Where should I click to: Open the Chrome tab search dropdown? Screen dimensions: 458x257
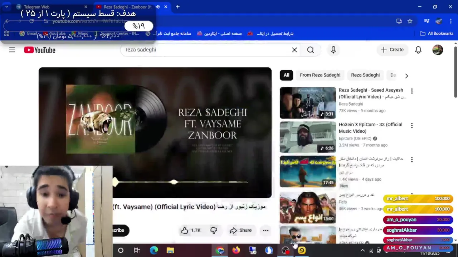(6, 7)
